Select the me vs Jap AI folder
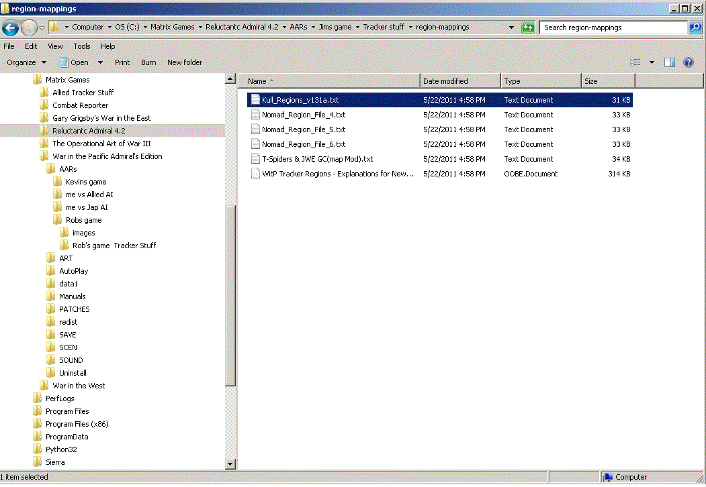706x487 pixels. tap(87, 207)
